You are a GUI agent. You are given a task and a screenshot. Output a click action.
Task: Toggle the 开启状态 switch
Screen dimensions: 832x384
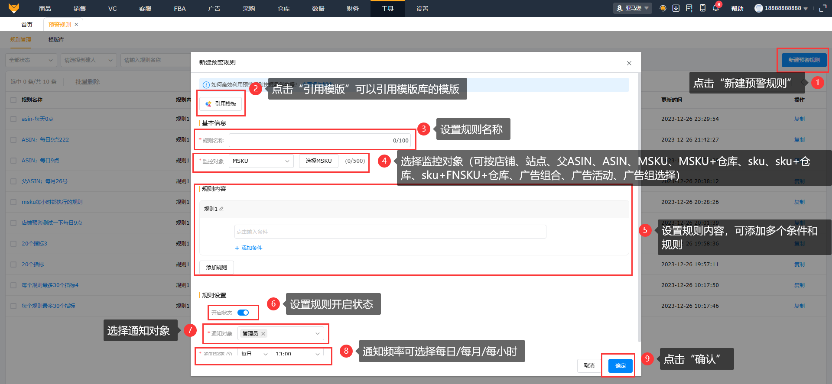(243, 313)
